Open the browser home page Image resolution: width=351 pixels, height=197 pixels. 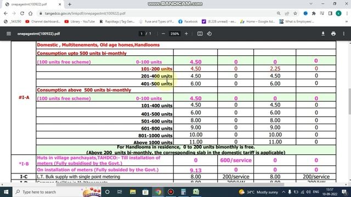point(31,13)
